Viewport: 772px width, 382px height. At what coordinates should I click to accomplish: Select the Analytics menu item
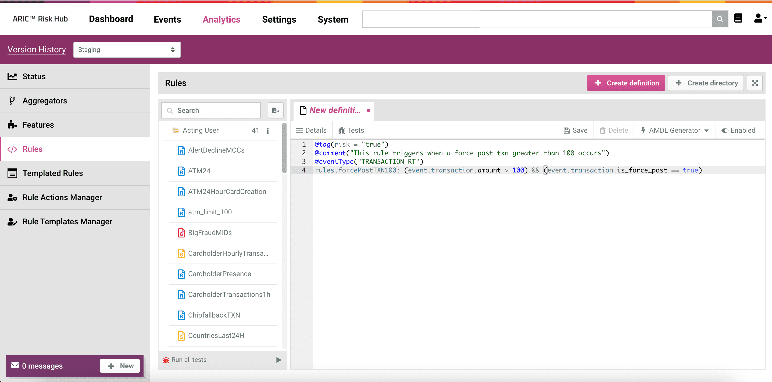pos(221,19)
